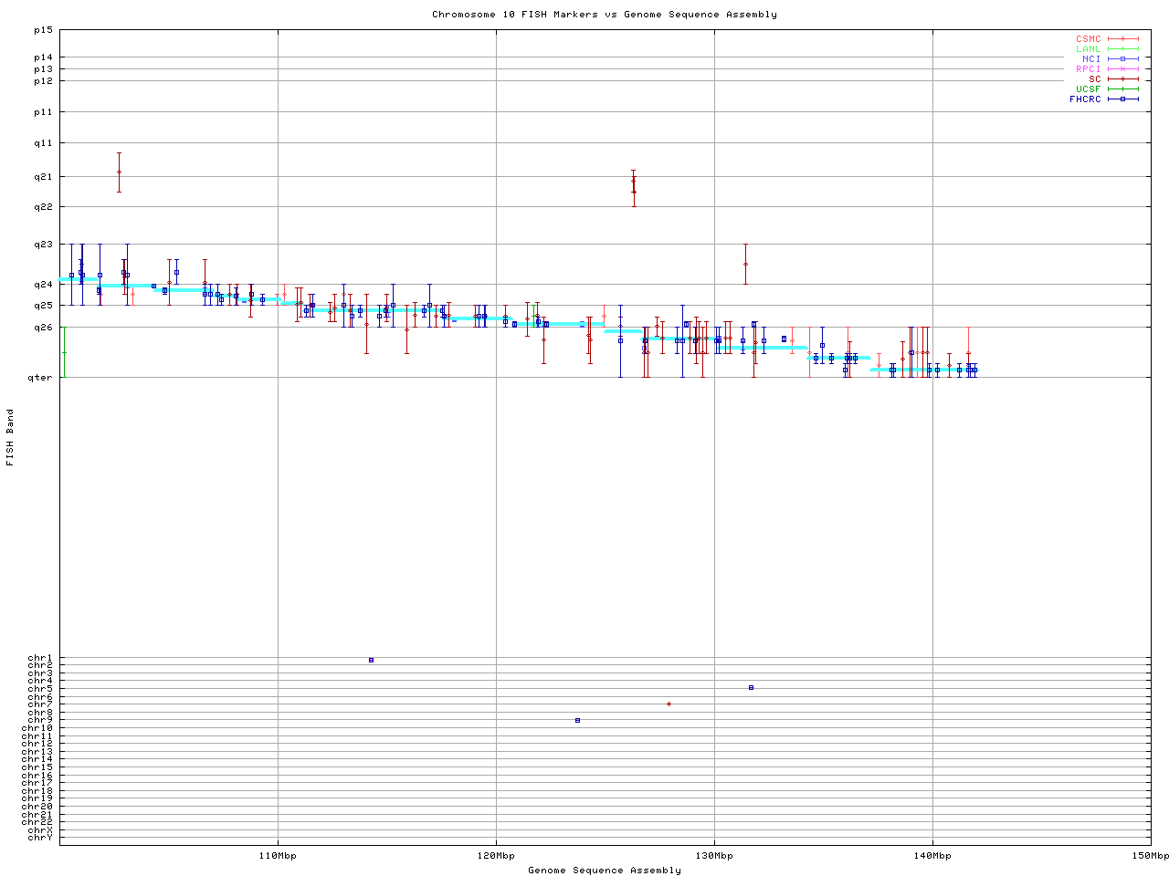Click the LANL legend label
Image resolution: width=1169 pixels, height=876 pixels.
[x=1089, y=49]
